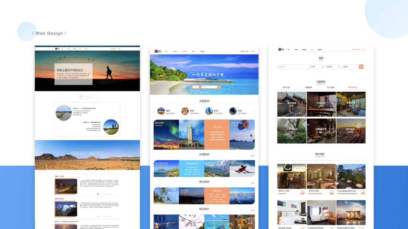Open the 洞穴酒店 hot-air balloon thumbnail
This screenshot has width=408, height=229.
pyautogui.click(x=351, y=131)
